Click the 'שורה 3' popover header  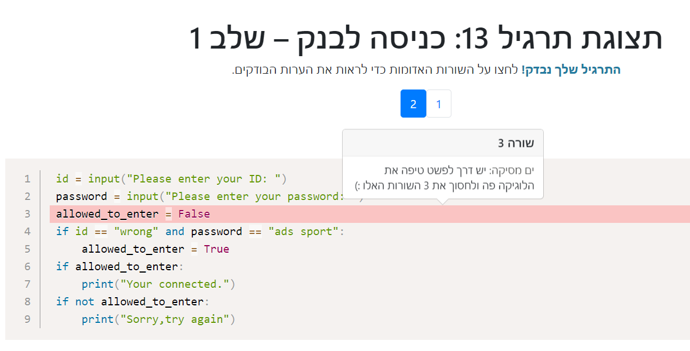[443, 143]
